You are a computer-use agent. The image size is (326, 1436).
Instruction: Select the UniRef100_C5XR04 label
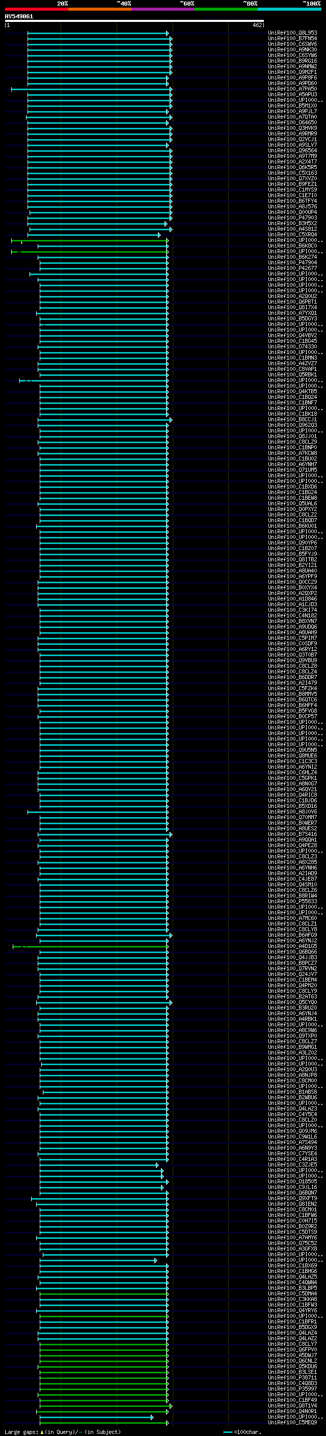click(x=292, y=234)
